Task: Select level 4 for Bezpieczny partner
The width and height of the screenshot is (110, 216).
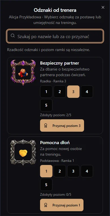Action: [x=87, y=92]
